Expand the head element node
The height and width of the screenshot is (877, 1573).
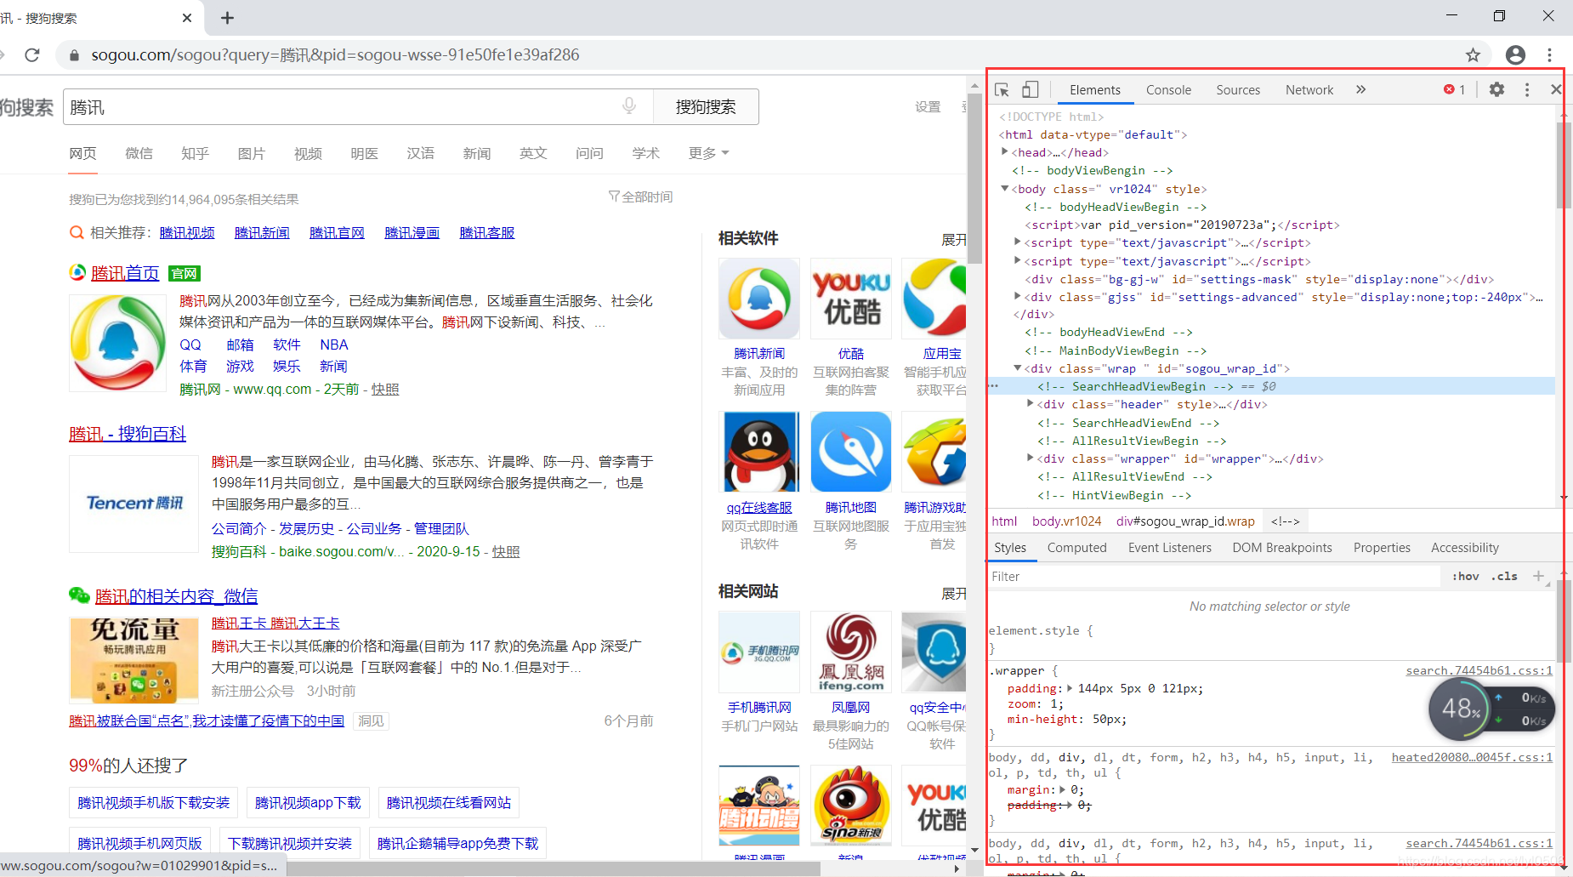click(x=1005, y=151)
